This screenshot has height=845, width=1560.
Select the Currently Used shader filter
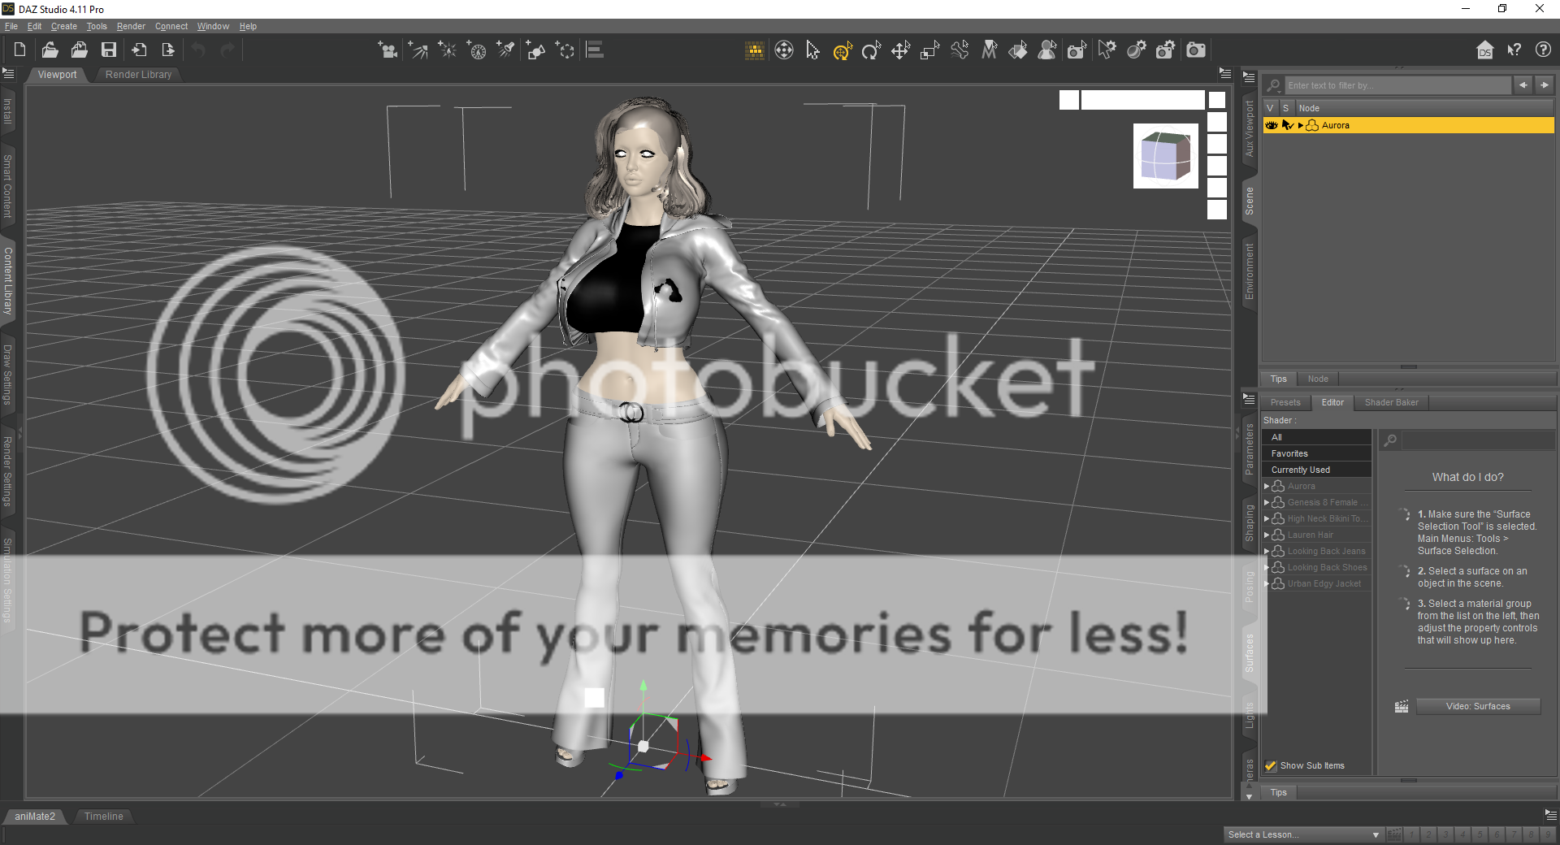pos(1300,470)
